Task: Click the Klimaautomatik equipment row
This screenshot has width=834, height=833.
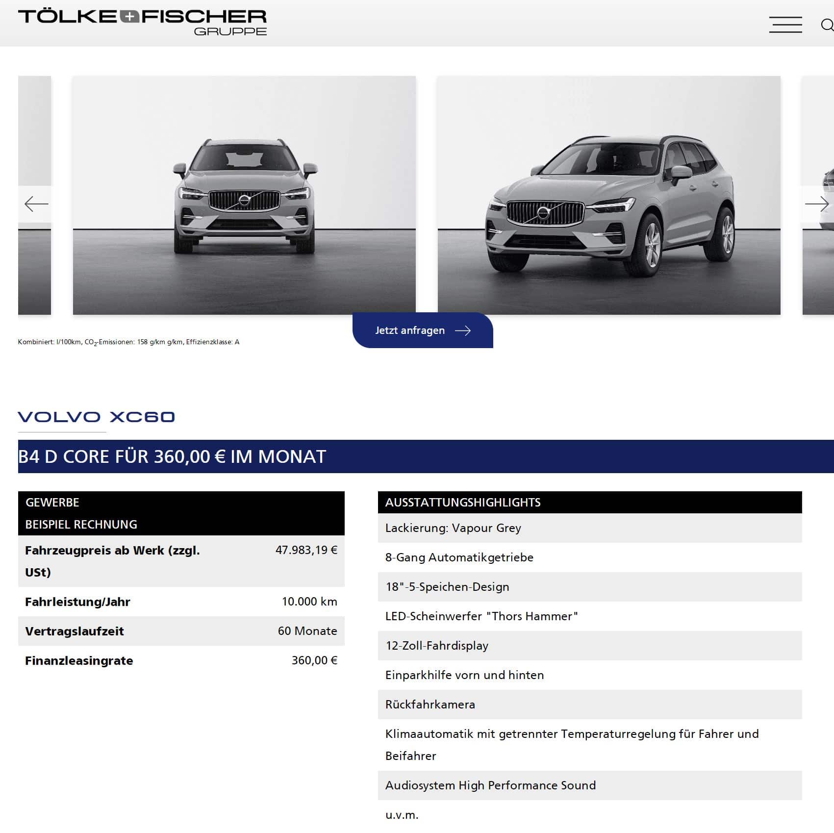Action: point(590,745)
